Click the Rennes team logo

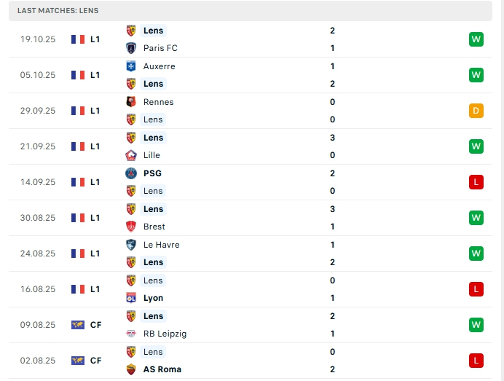(131, 102)
